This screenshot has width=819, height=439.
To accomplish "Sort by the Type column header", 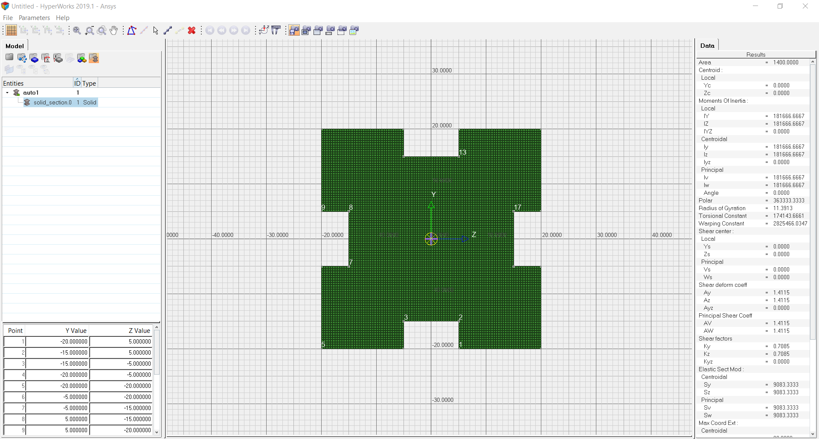I will point(89,83).
